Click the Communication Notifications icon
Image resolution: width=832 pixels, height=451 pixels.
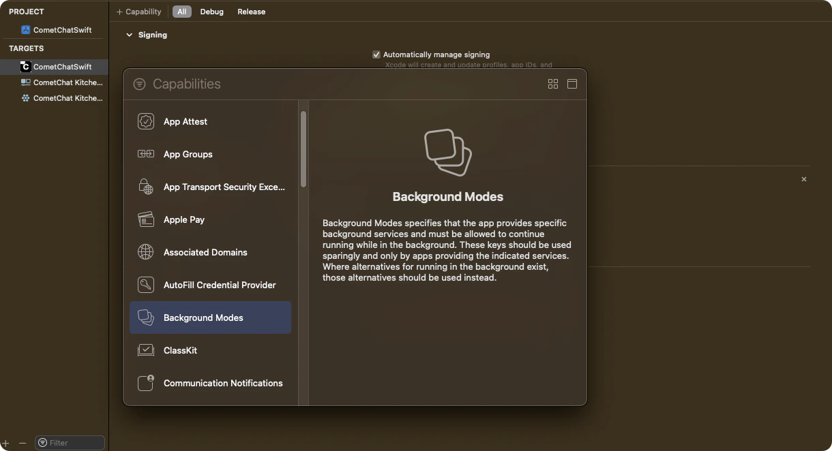click(x=146, y=383)
